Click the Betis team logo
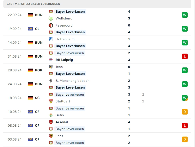The image size is (195, 147). (x=51, y=115)
